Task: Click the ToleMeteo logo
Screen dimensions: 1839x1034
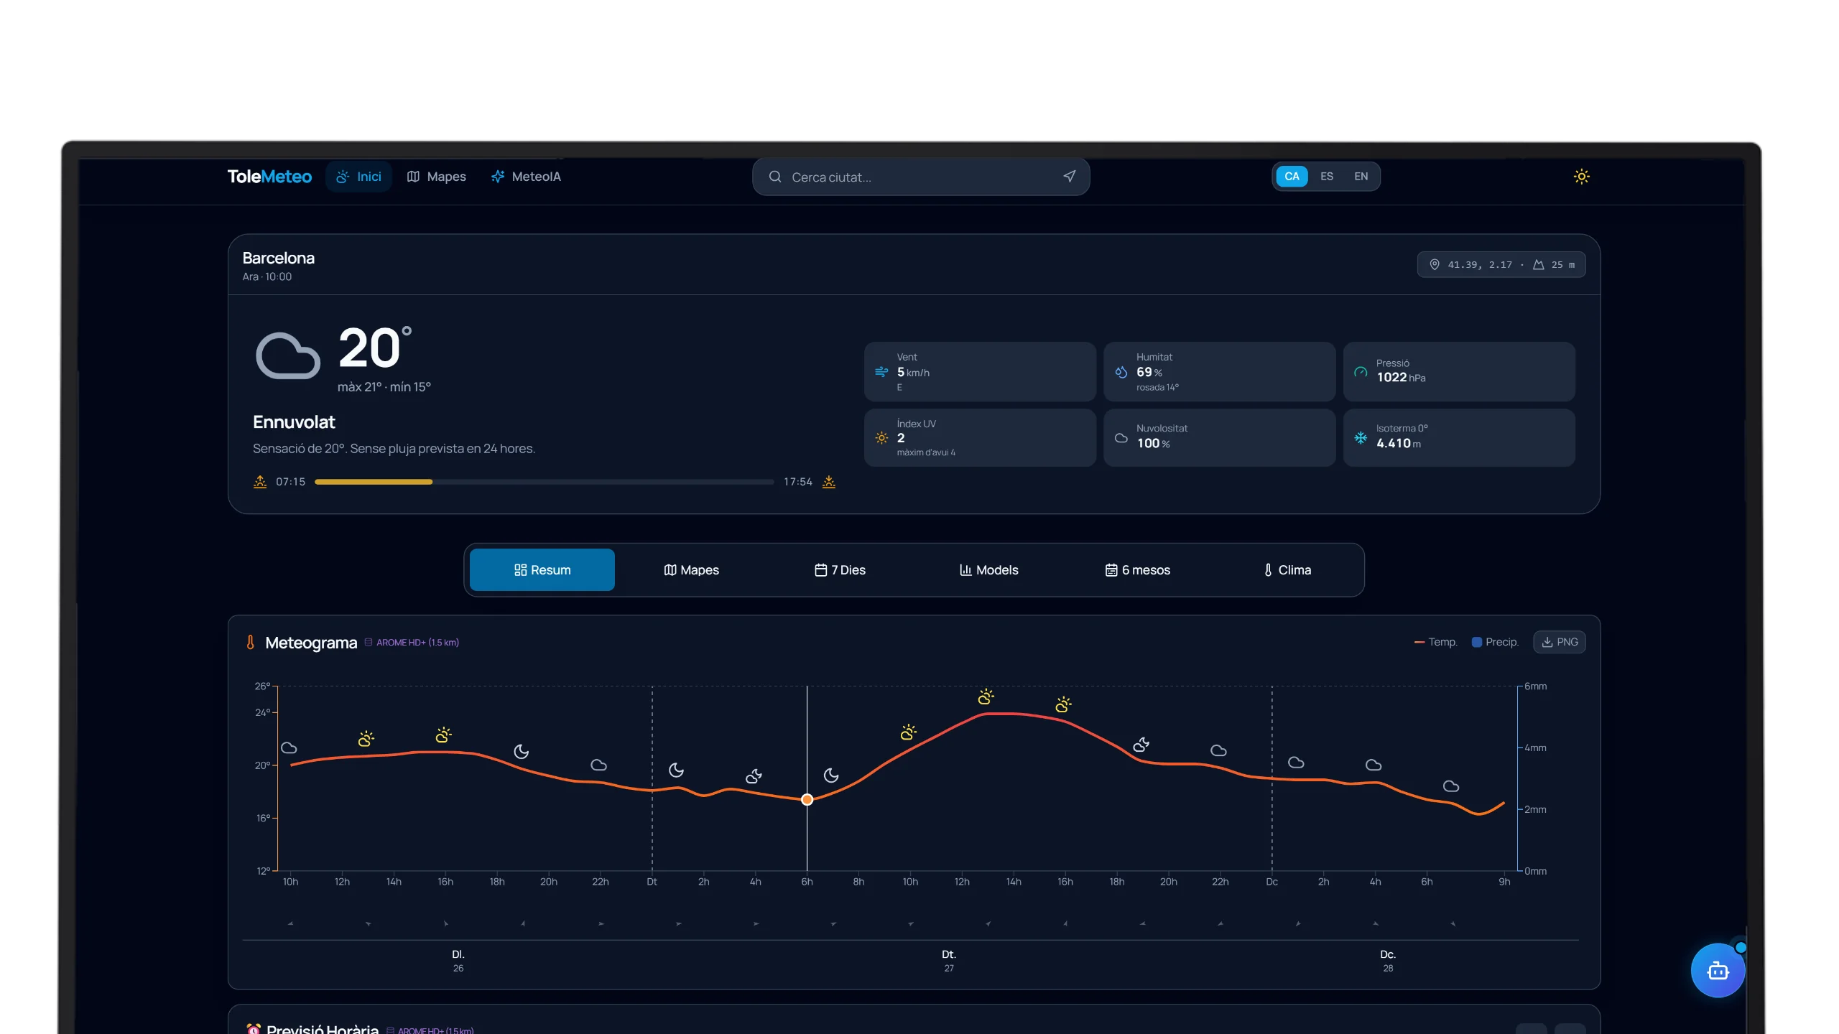Action: [x=269, y=177]
